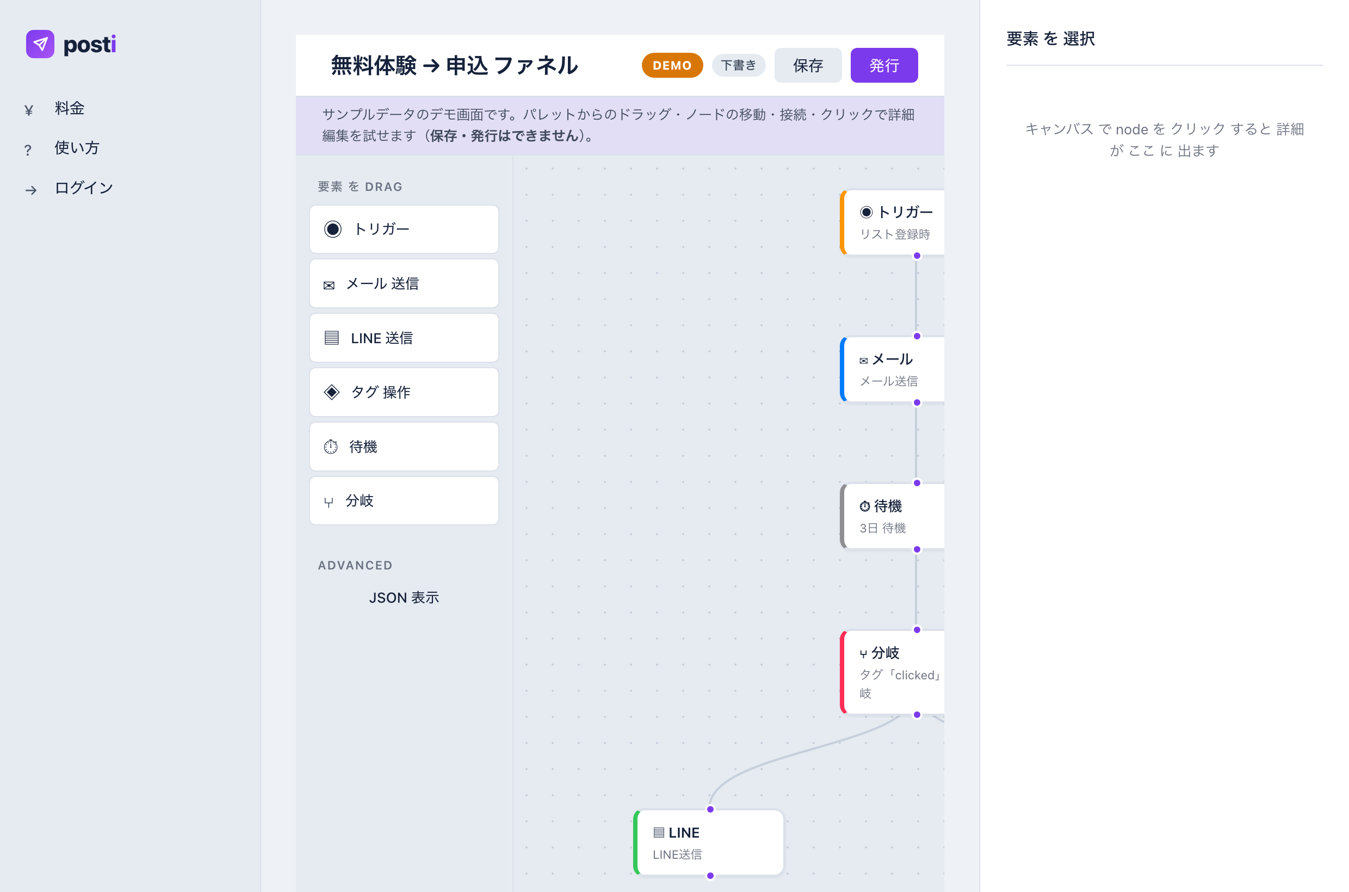Click the diamond tag icon in palette

click(332, 392)
